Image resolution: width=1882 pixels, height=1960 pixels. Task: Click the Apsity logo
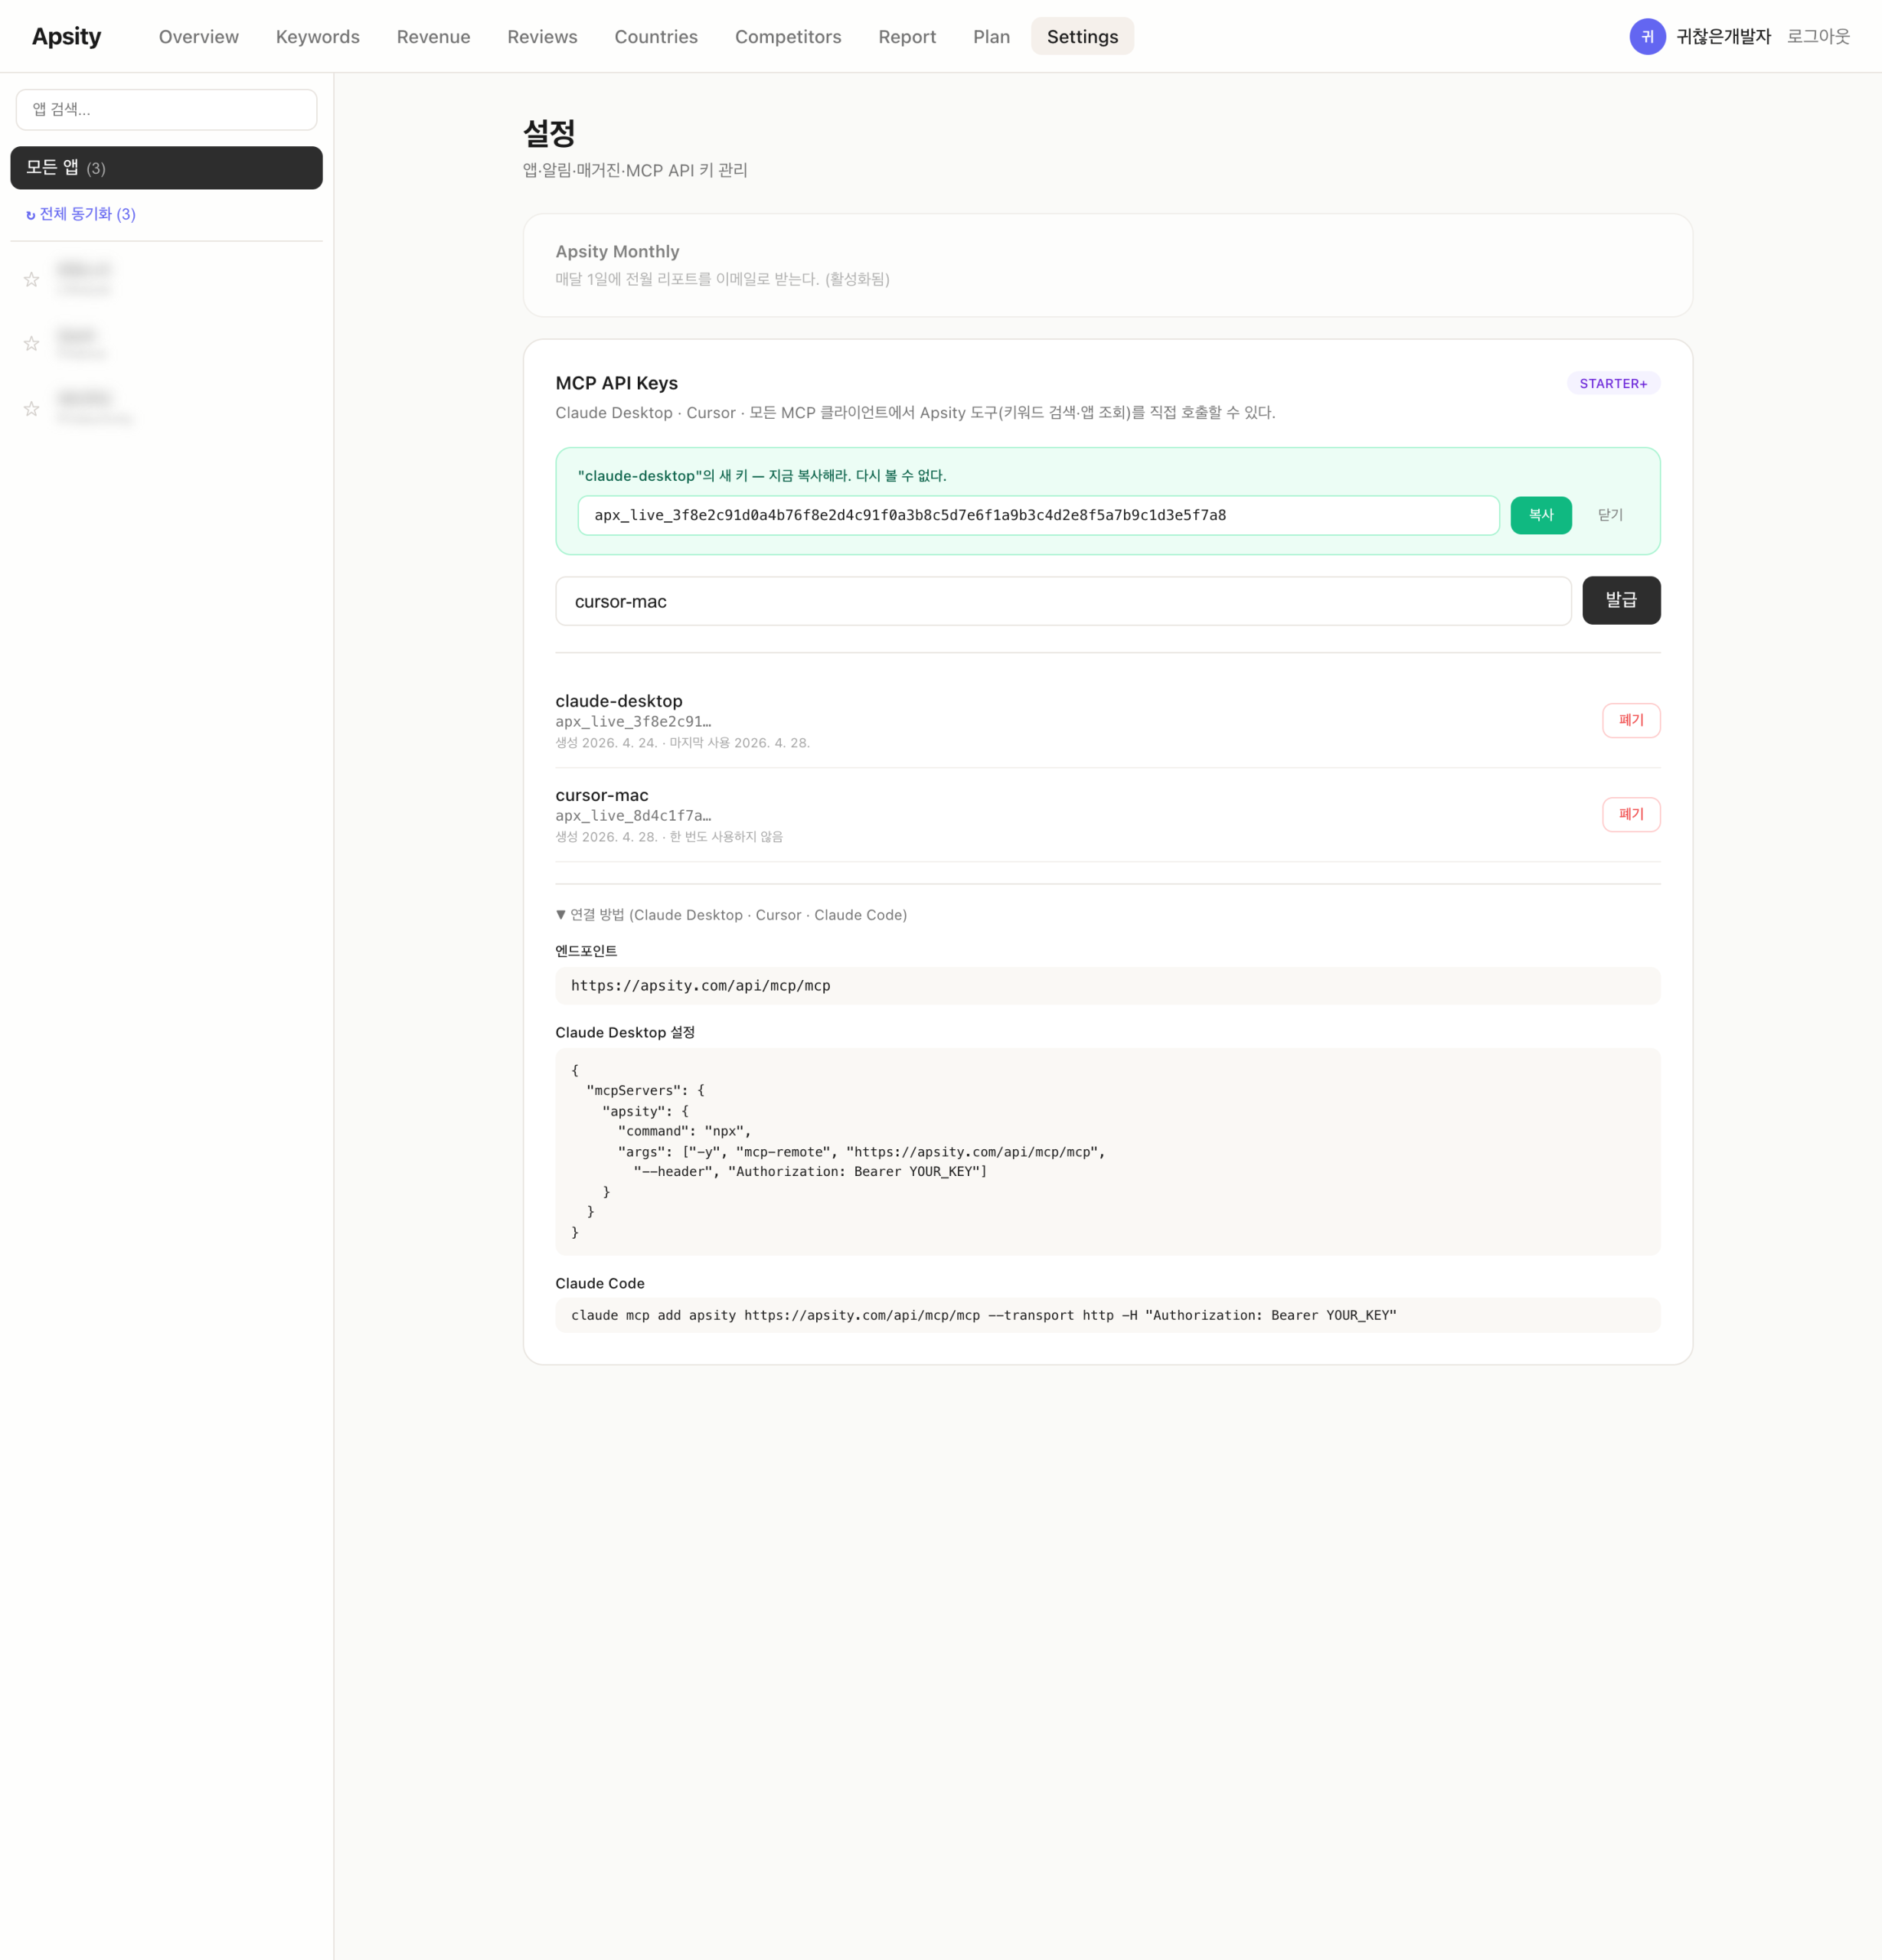pyautogui.click(x=66, y=36)
